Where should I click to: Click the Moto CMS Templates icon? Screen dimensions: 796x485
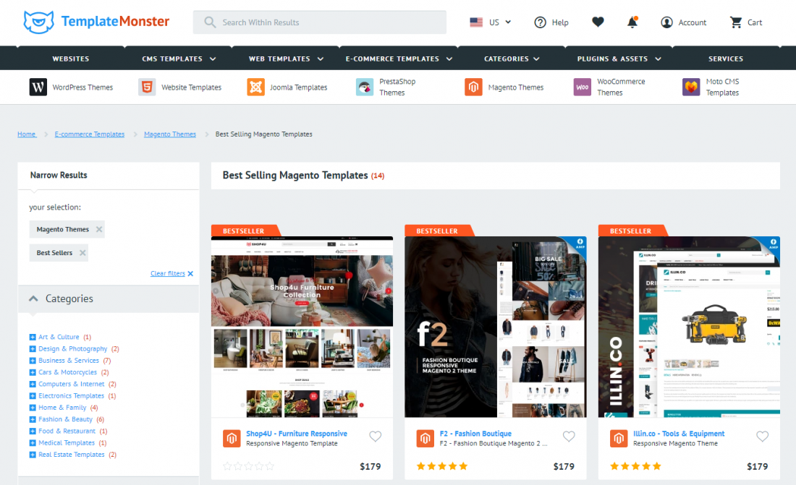pyautogui.click(x=691, y=87)
